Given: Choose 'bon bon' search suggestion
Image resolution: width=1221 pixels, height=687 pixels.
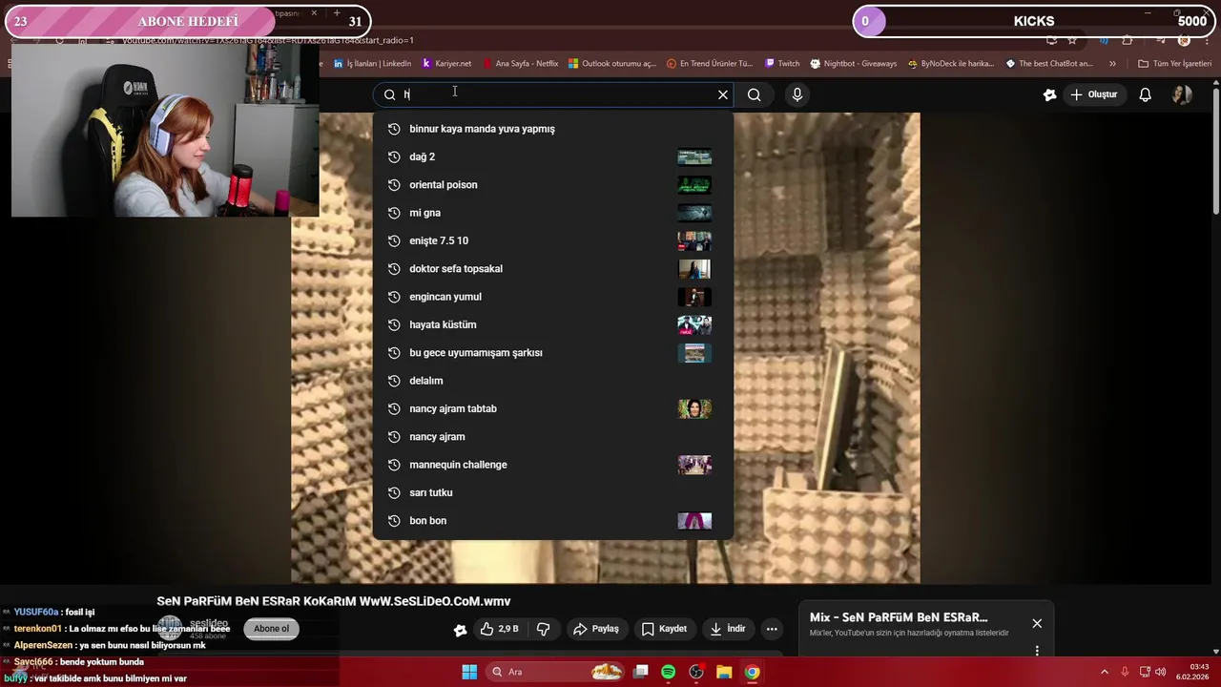Looking at the screenshot, I should click(x=553, y=521).
